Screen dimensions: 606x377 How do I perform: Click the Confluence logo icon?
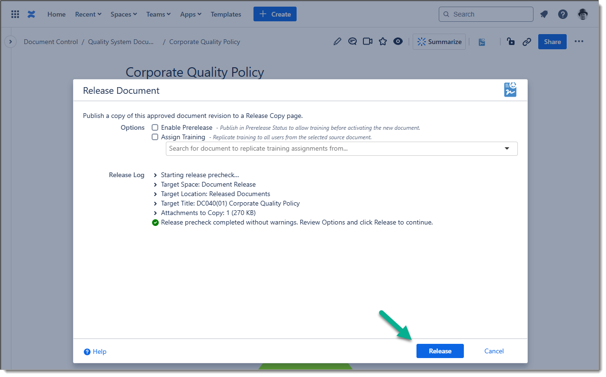coord(31,14)
